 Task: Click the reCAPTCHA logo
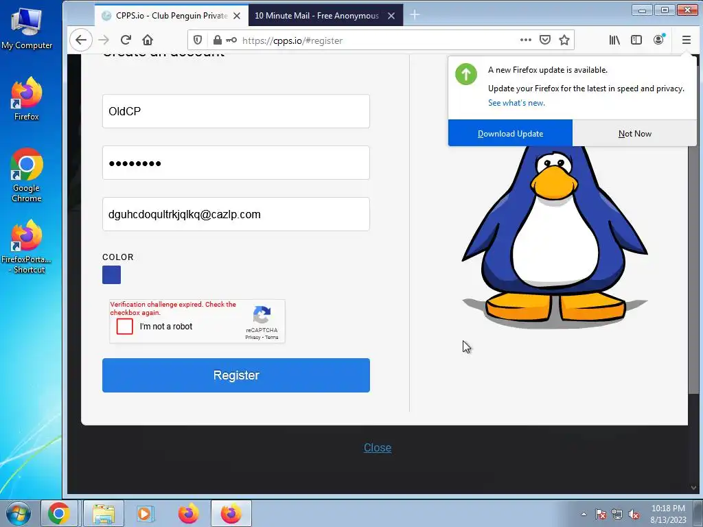[x=262, y=314]
